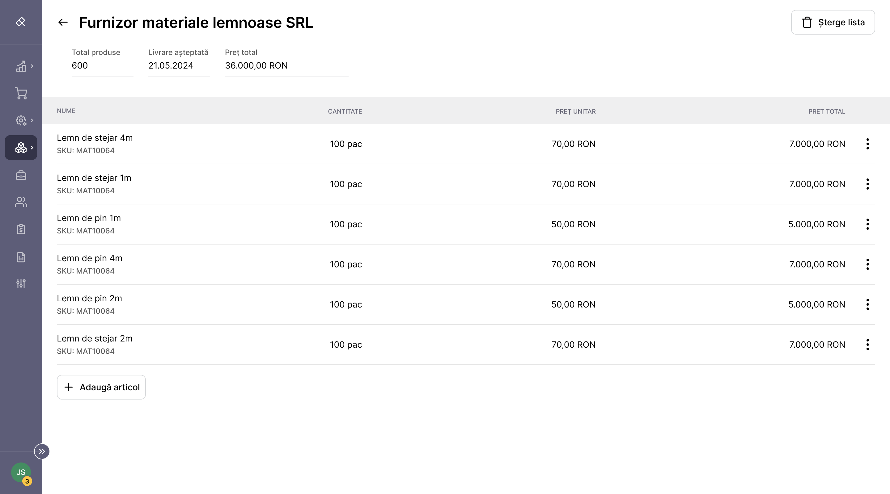Open the briefcase sidebar icon
The image size is (890, 494).
coord(21,175)
